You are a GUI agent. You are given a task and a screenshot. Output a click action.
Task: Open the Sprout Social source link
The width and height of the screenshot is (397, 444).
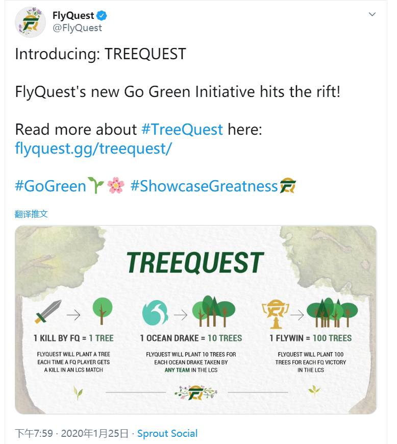pyautogui.click(x=167, y=434)
